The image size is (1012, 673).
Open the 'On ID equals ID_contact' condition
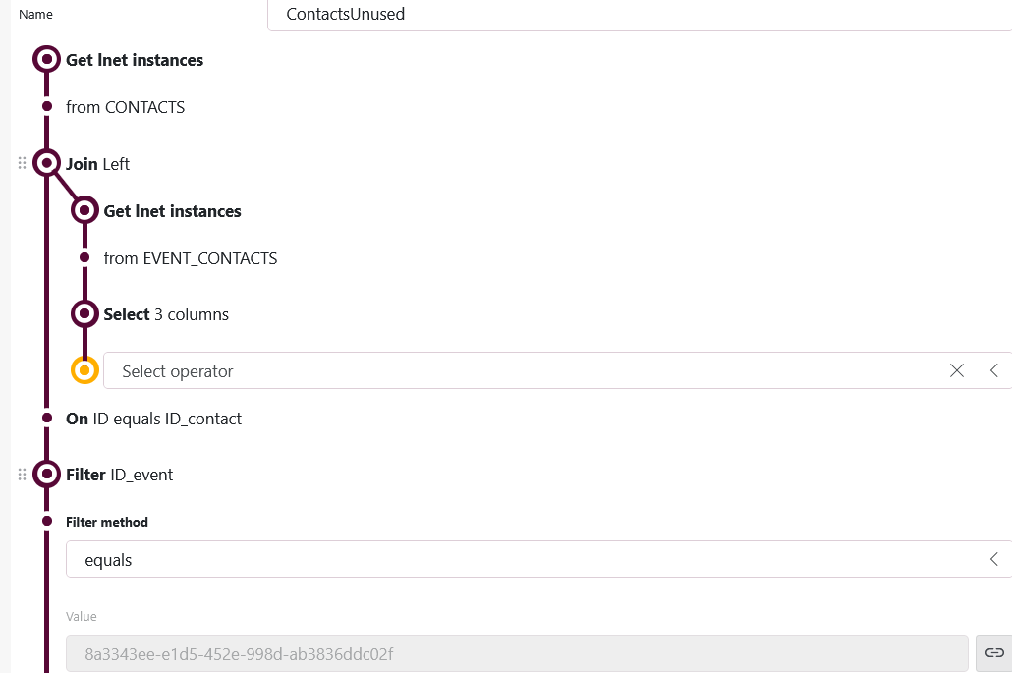153,419
